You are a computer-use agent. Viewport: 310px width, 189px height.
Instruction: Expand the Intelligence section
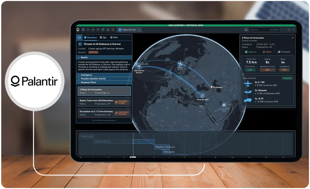point(104,75)
